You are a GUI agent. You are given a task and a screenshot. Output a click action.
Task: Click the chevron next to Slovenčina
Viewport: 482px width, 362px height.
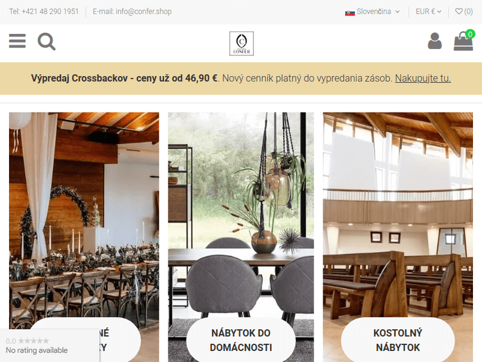click(x=397, y=12)
